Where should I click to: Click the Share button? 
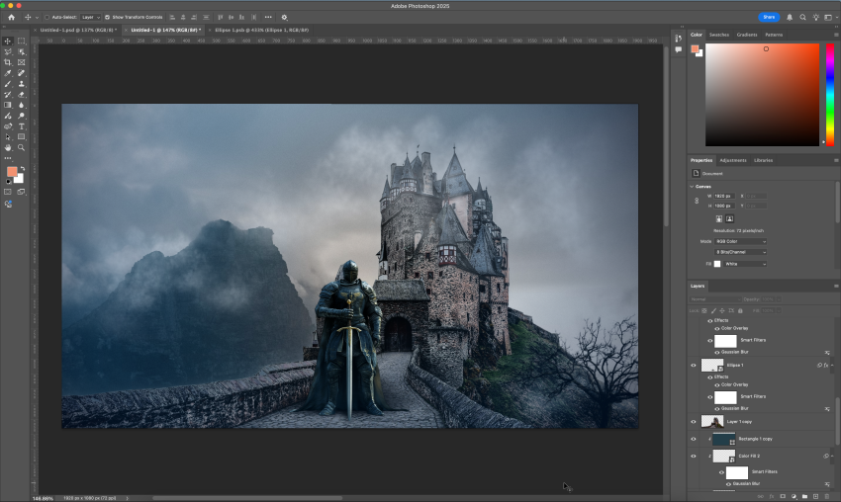pyautogui.click(x=769, y=17)
